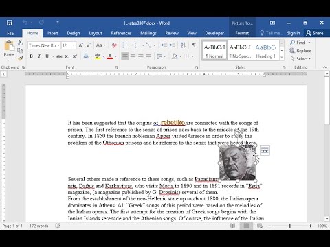Increase the paragraph indent
The width and height of the screenshot is (330, 247).
(172, 45)
